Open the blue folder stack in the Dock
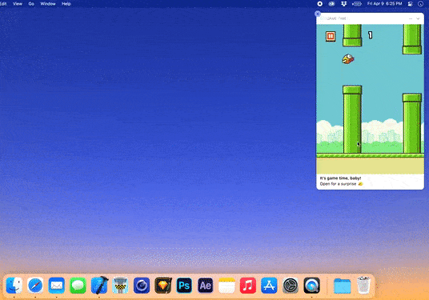429x300 pixels. (343, 286)
